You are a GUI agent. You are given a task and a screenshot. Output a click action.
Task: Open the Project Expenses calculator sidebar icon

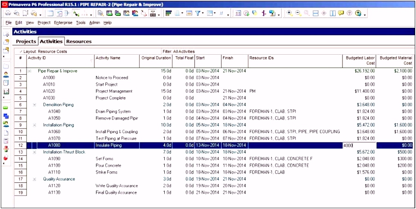pyautogui.click(x=6, y=141)
